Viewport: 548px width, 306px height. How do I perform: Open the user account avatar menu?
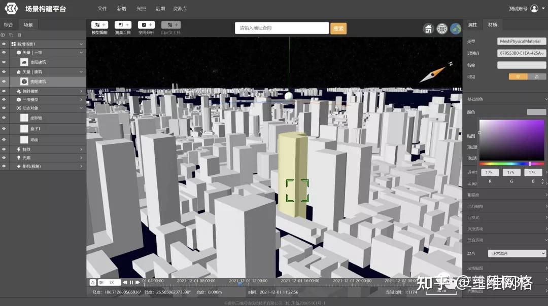coord(534,9)
